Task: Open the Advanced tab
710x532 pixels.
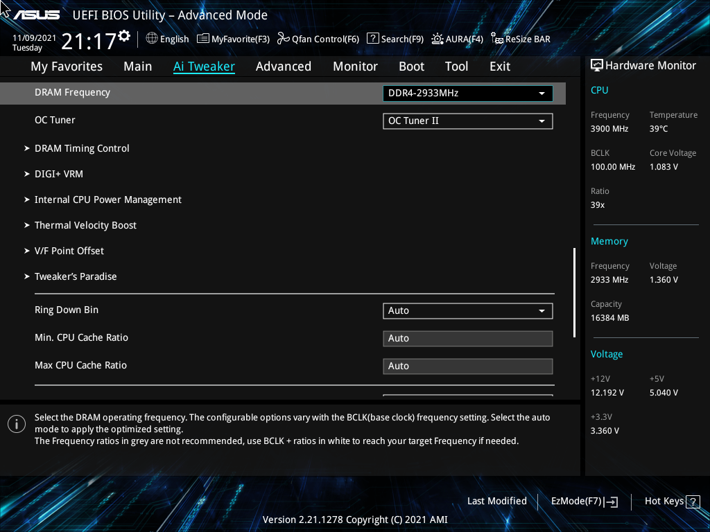Action: (x=284, y=66)
